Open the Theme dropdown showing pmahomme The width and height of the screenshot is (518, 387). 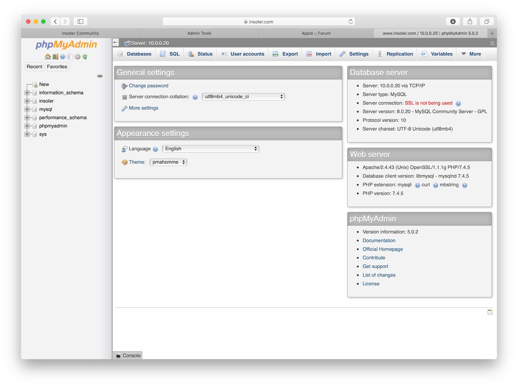tap(168, 162)
